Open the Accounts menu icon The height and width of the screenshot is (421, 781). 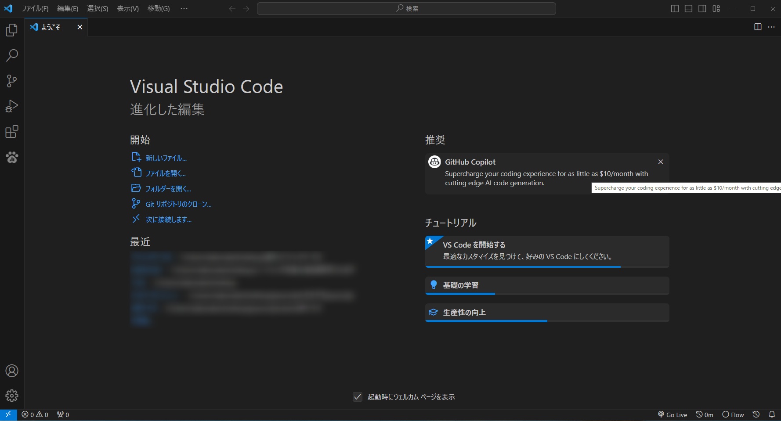click(12, 371)
